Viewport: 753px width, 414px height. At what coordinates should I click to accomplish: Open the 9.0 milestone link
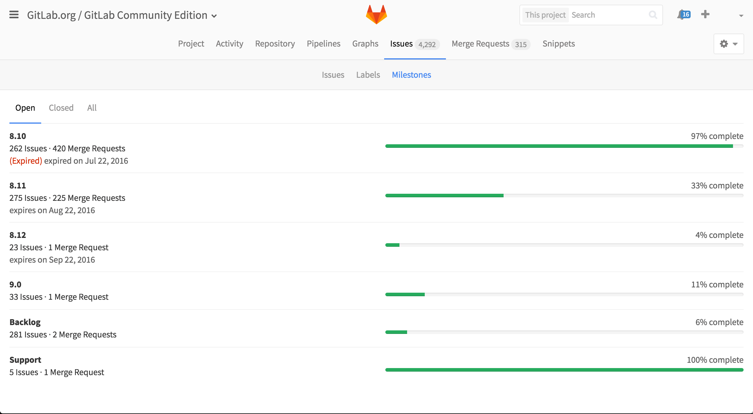tap(15, 284)
